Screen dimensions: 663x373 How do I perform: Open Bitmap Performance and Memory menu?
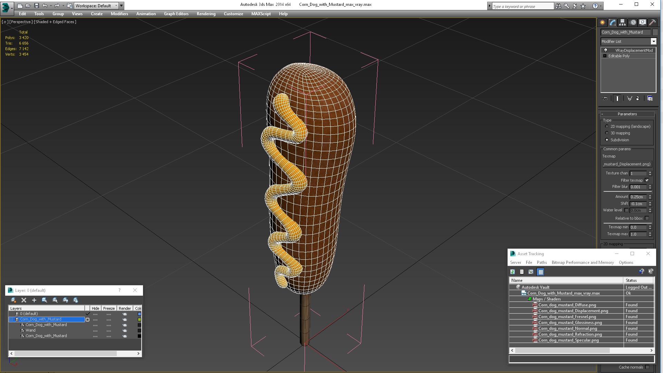583,262
